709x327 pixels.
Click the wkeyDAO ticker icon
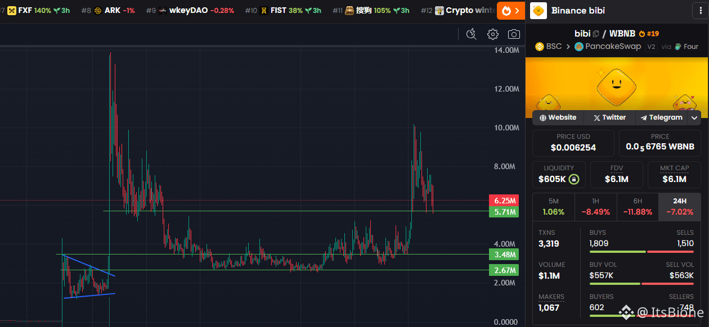(163, 10)
